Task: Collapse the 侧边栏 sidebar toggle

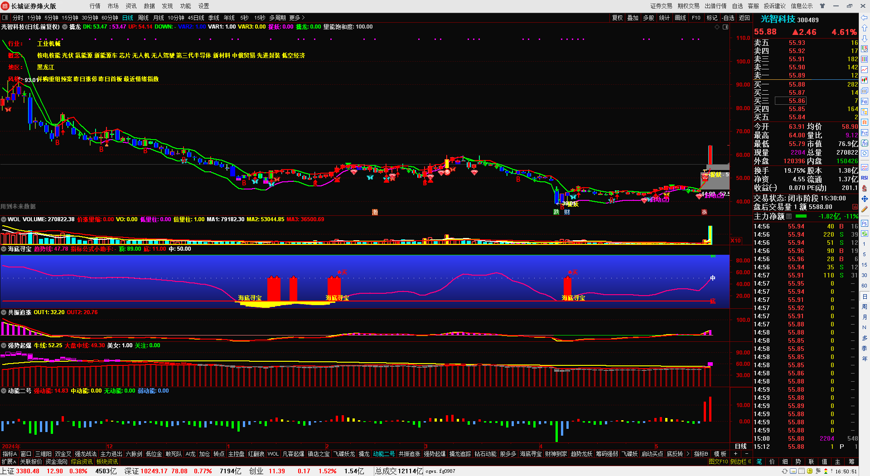Action: click(740, 461)
